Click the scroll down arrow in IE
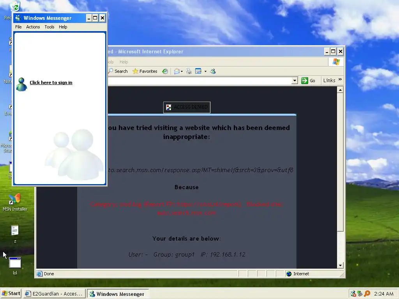Screen dimensions: 399x299 (340, 266)
